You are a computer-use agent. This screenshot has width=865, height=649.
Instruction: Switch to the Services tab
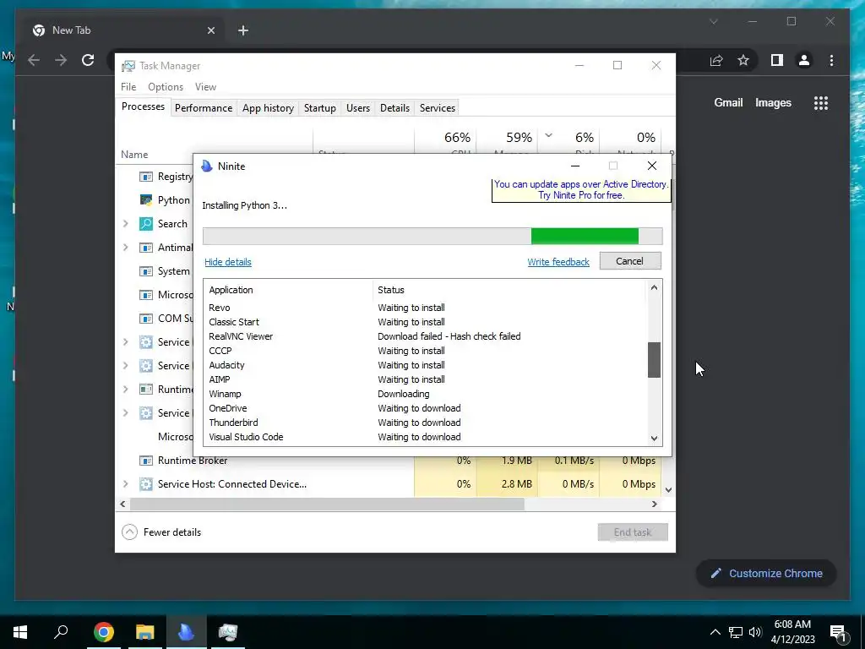tap(438, 108)
